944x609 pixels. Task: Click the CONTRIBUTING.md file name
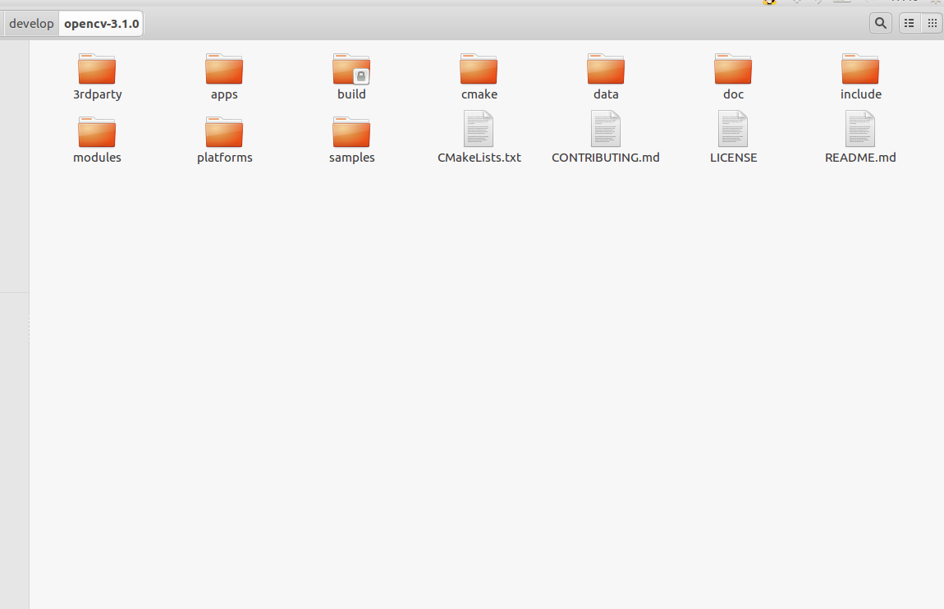pos(606,158)
